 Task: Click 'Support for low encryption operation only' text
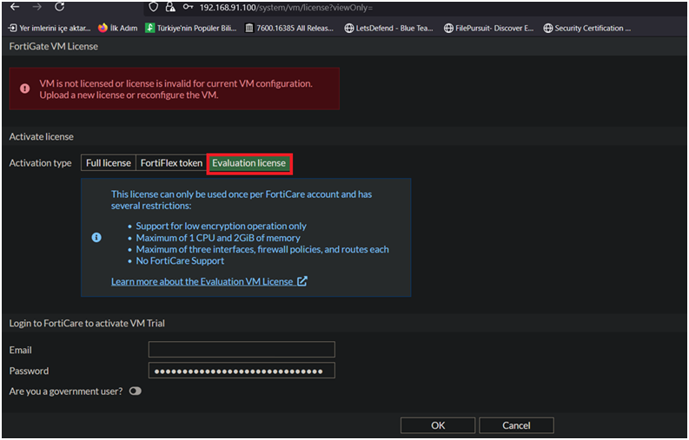click(x=221, y=227)
